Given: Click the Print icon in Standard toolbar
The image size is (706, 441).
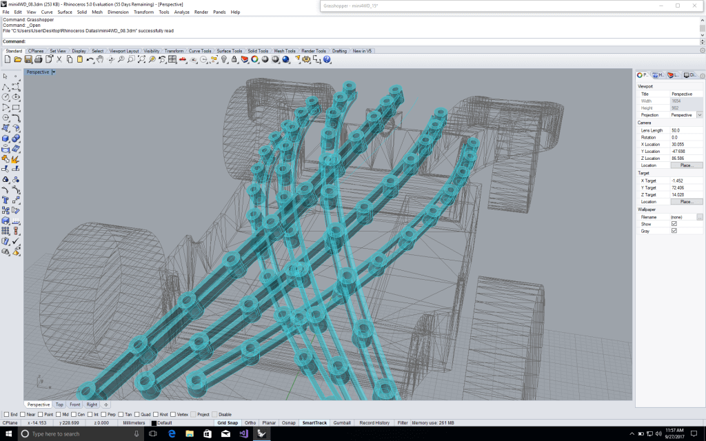Looking at the screenshot, I should (x=39, y=60).
